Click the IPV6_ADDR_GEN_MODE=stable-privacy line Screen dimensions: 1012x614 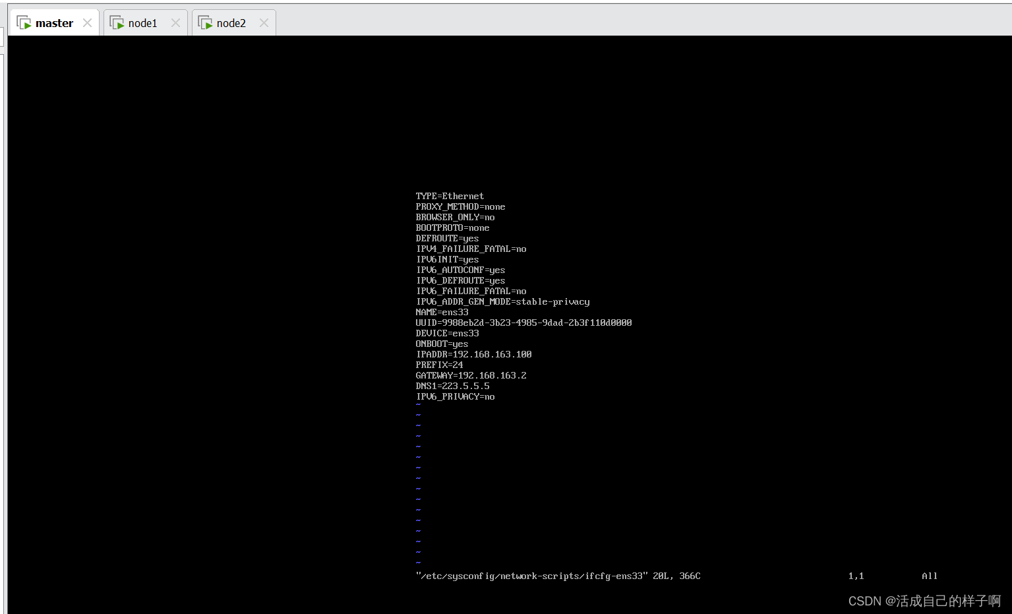point(502,301)
